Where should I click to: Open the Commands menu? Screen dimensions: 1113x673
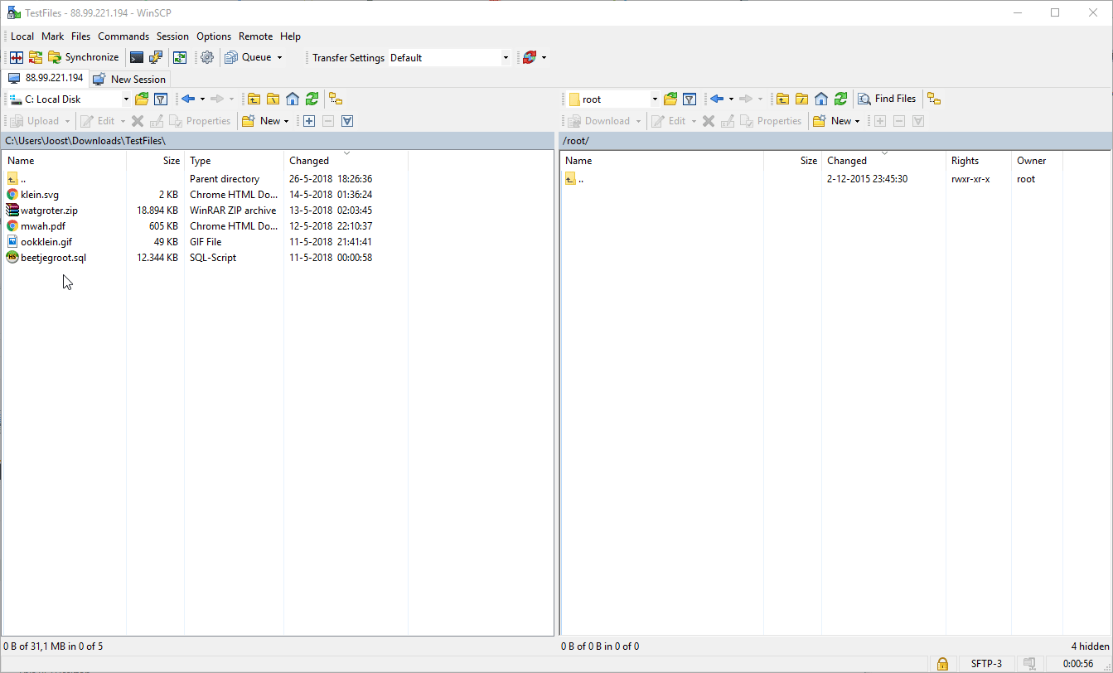[123, 36]
